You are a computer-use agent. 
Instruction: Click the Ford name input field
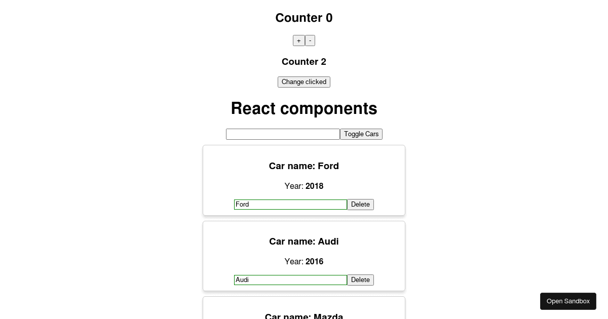(290, 205)
